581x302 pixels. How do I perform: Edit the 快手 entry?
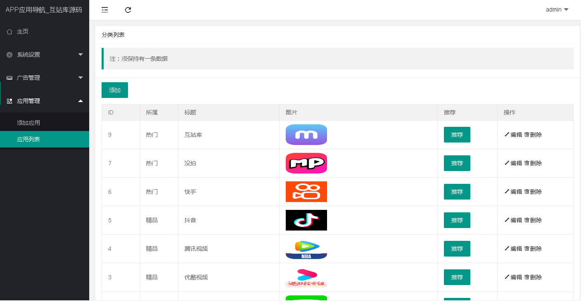(513, 192)
